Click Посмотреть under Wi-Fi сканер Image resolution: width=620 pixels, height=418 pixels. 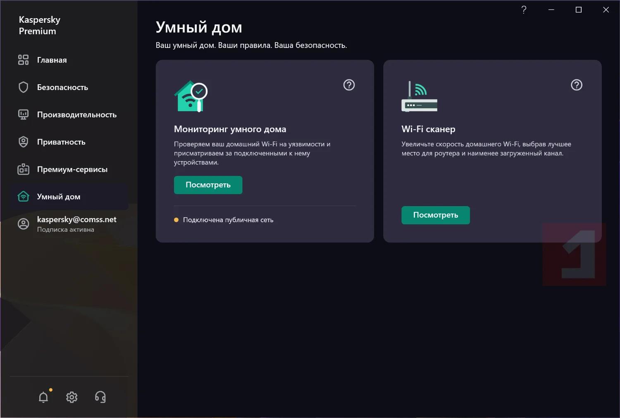[x=436, y=215]
